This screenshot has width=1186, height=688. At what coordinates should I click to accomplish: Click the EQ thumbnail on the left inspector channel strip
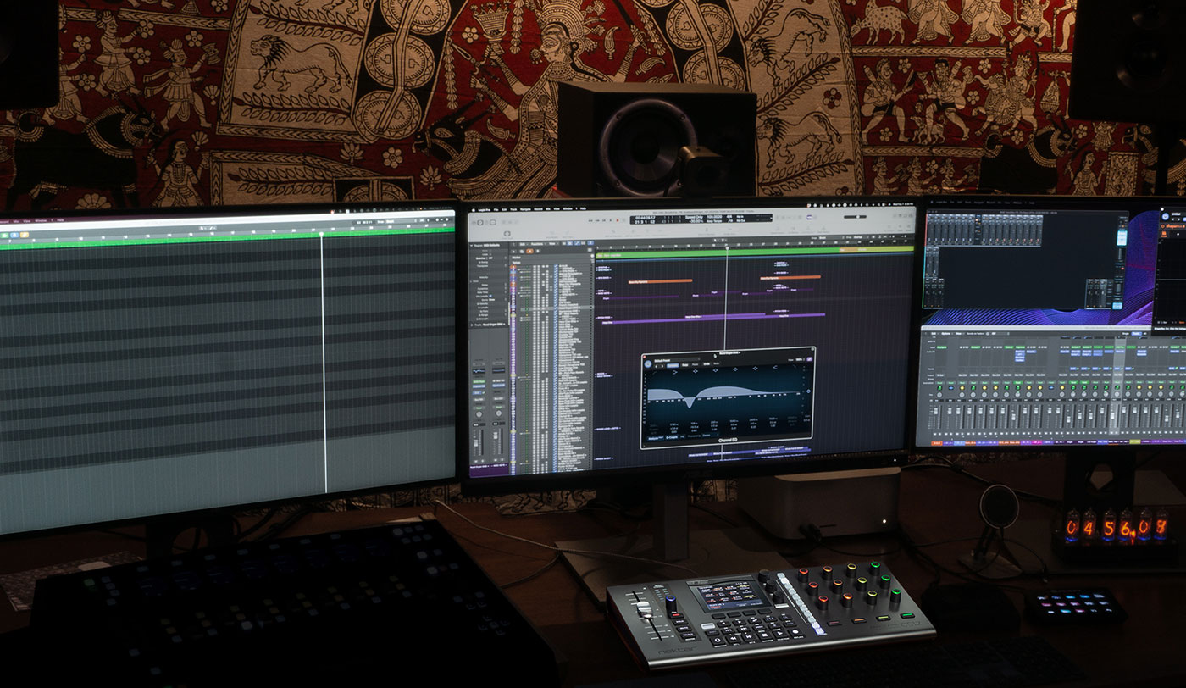479,371
